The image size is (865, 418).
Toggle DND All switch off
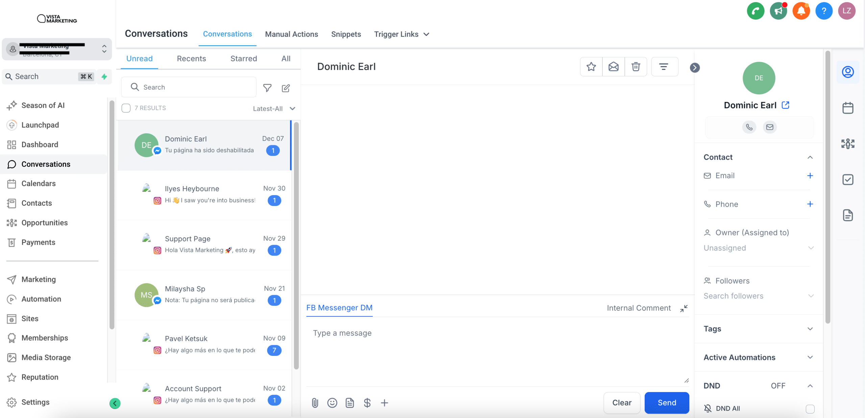point(810,408)
